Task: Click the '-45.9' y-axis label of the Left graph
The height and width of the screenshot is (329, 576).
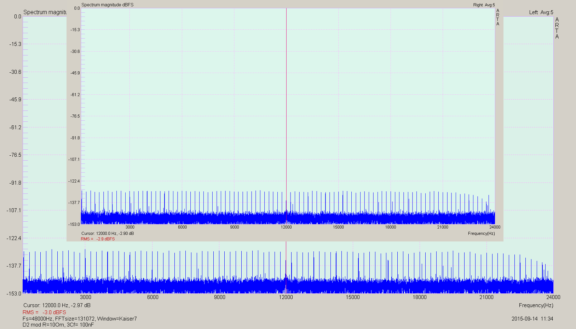Action: pos(15,100)
